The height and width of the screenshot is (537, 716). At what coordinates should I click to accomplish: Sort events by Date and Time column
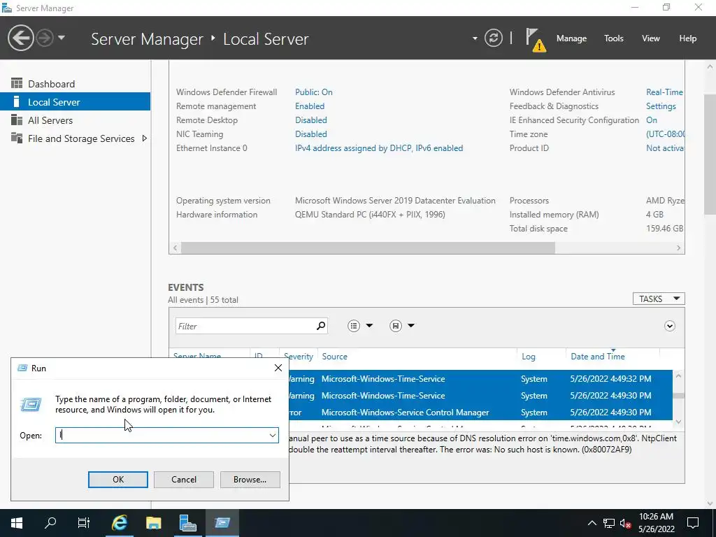[598, 356]
